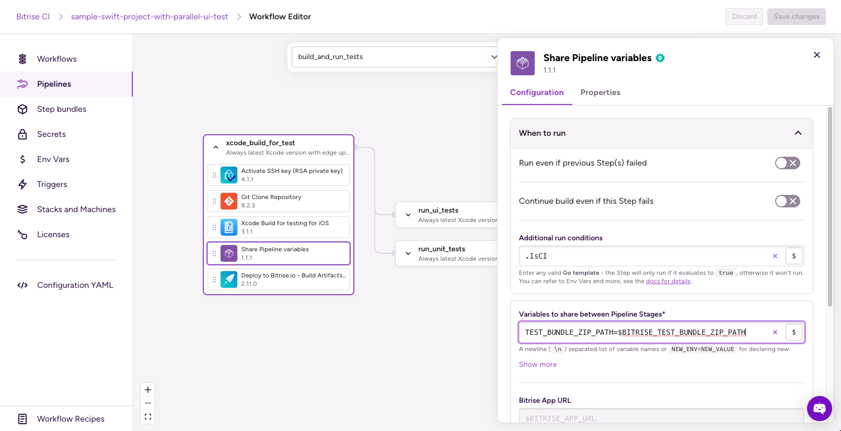Image resolution: width=841 pixels, height=431 pixels.
Task: Clear the Variables to share value
Action: pyautogui.click(x=775, y=332)
